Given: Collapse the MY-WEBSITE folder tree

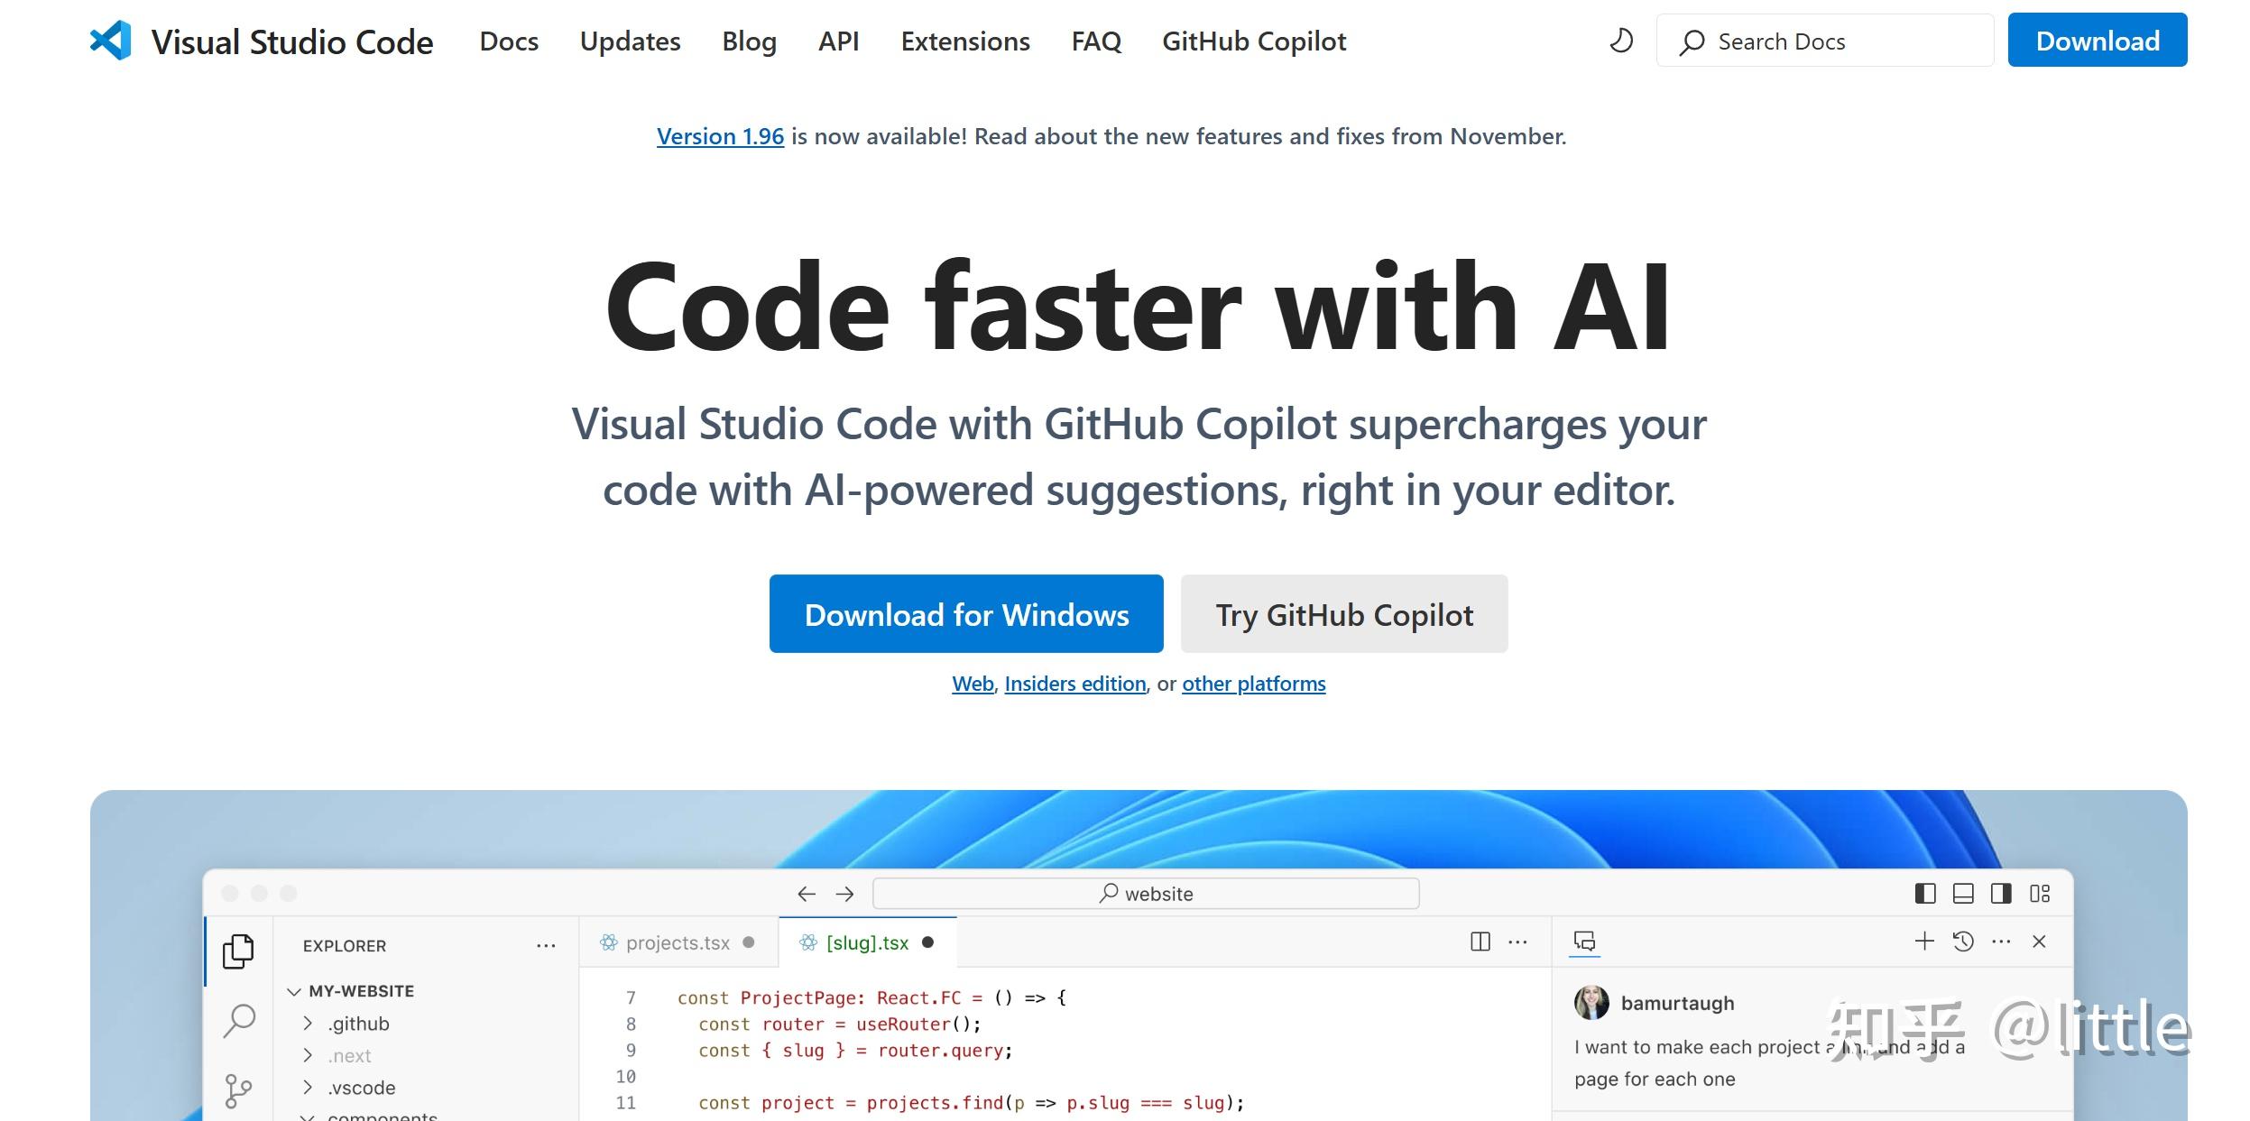Looking at the screenshot, I should pyautogui.click(x=294, y=991).
